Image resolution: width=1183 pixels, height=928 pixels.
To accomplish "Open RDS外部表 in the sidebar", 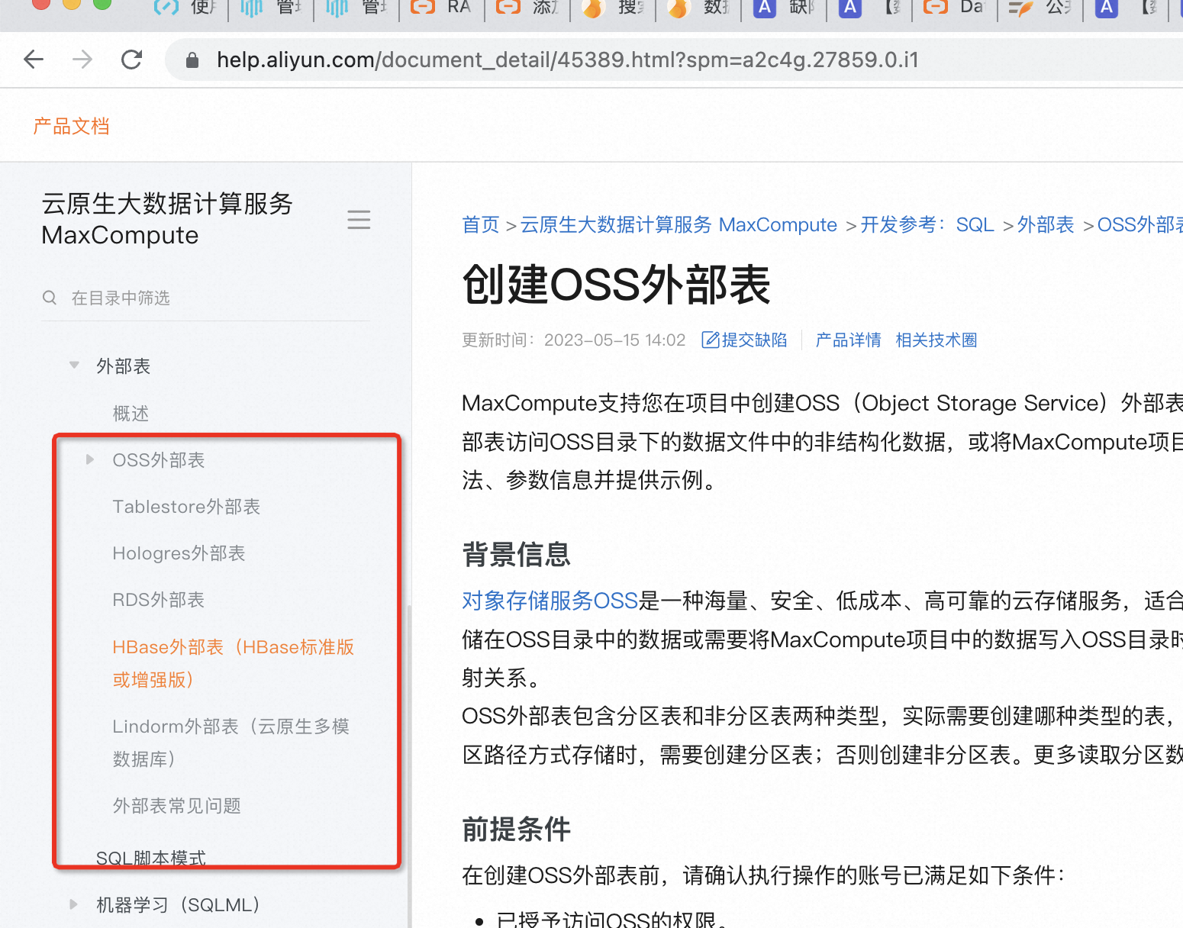I will 159,600.
